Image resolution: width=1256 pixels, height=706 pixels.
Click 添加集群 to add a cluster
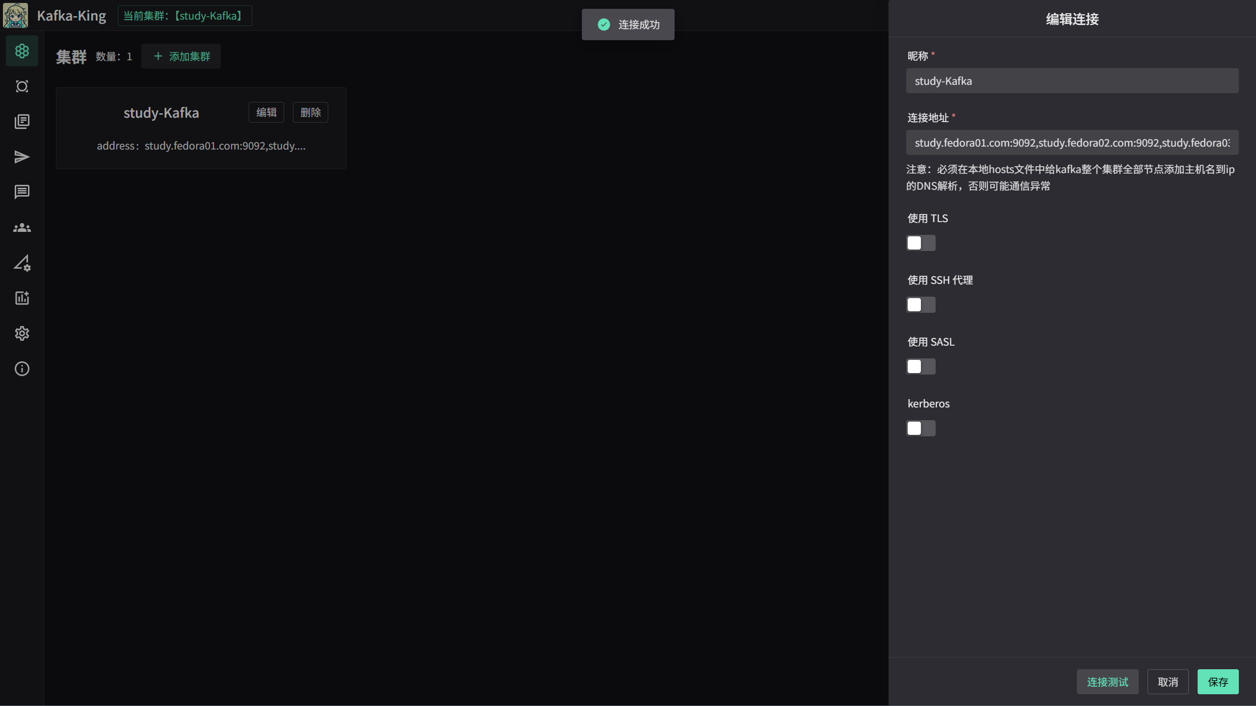(181, 56)
